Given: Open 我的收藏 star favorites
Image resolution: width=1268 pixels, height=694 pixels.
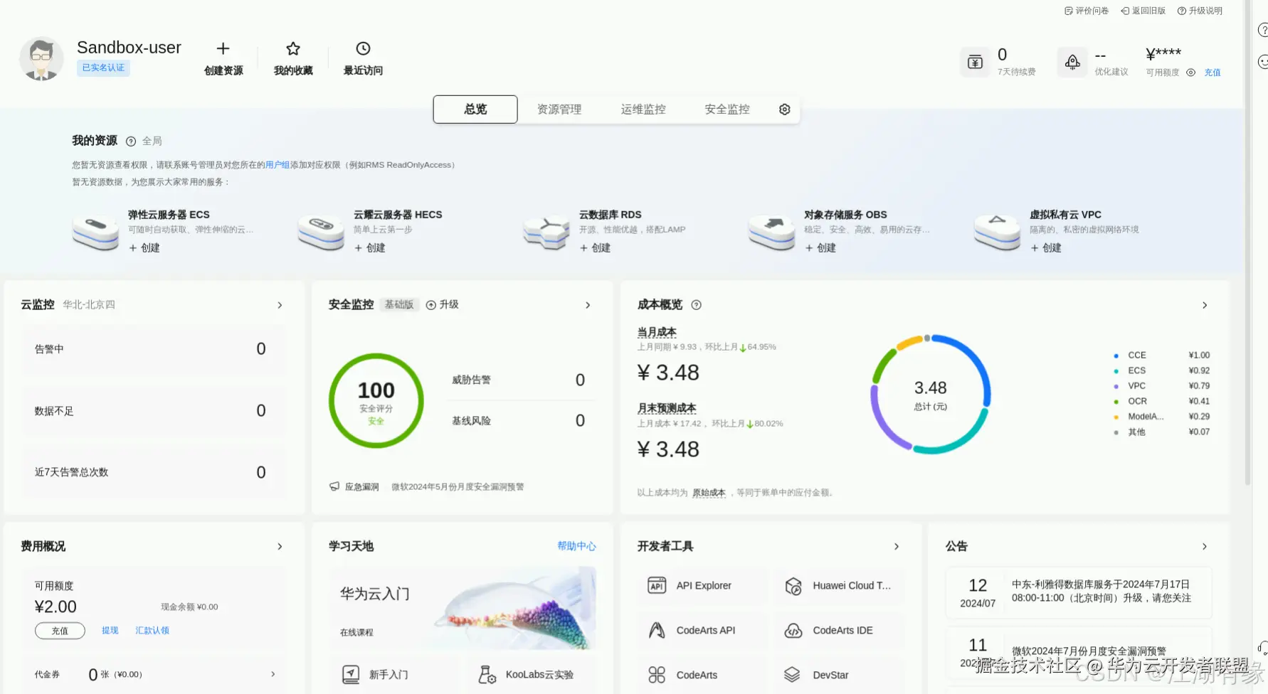Looking at the screenshot, I should click(x=292, y=48).
